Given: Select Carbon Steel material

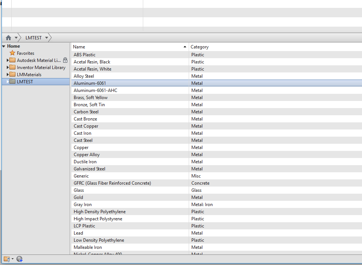Looking at the screenshot, I should coord(86,112).
